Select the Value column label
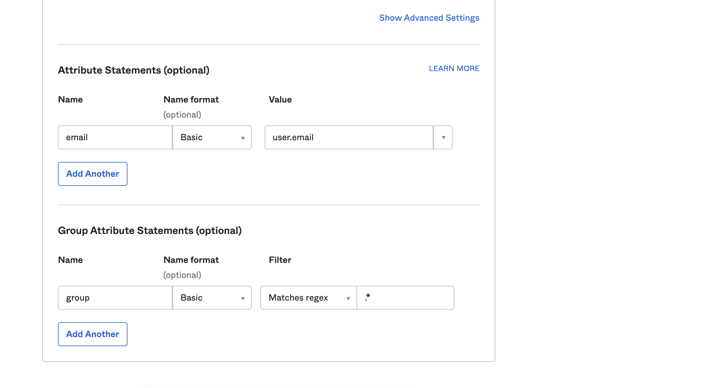The width and height of the screenshot is (703, 388). 280,100
